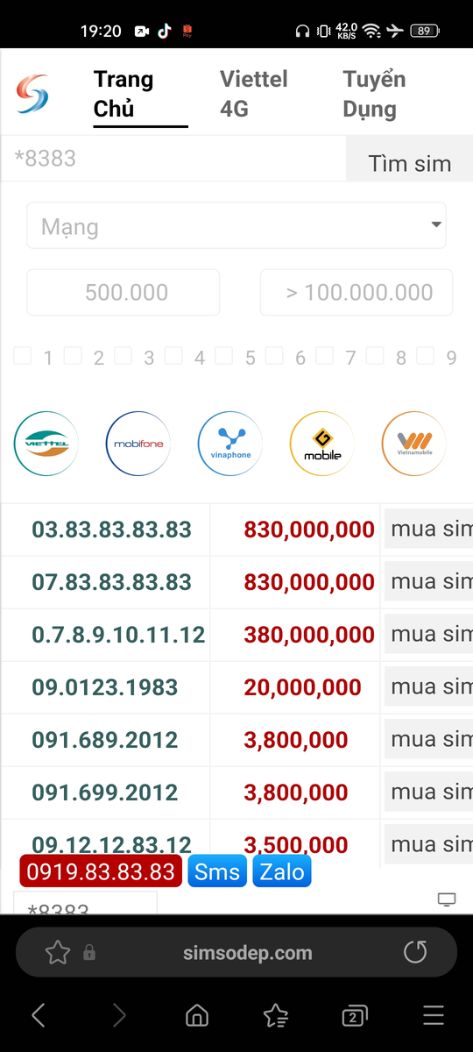473x1052 pixels.
Task: Open sim number 0.7.8.9.10.11.12
Action: click(118, 635)
